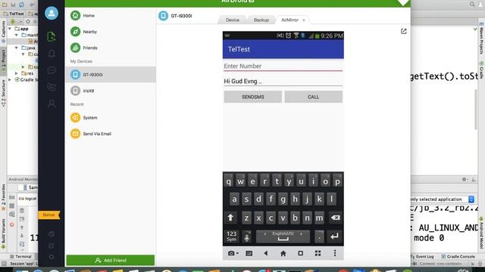Image resolution: width=485 pixels, height=272 pixels.
Task: Select the GT-I9300I device
Action: coord(111,75)
